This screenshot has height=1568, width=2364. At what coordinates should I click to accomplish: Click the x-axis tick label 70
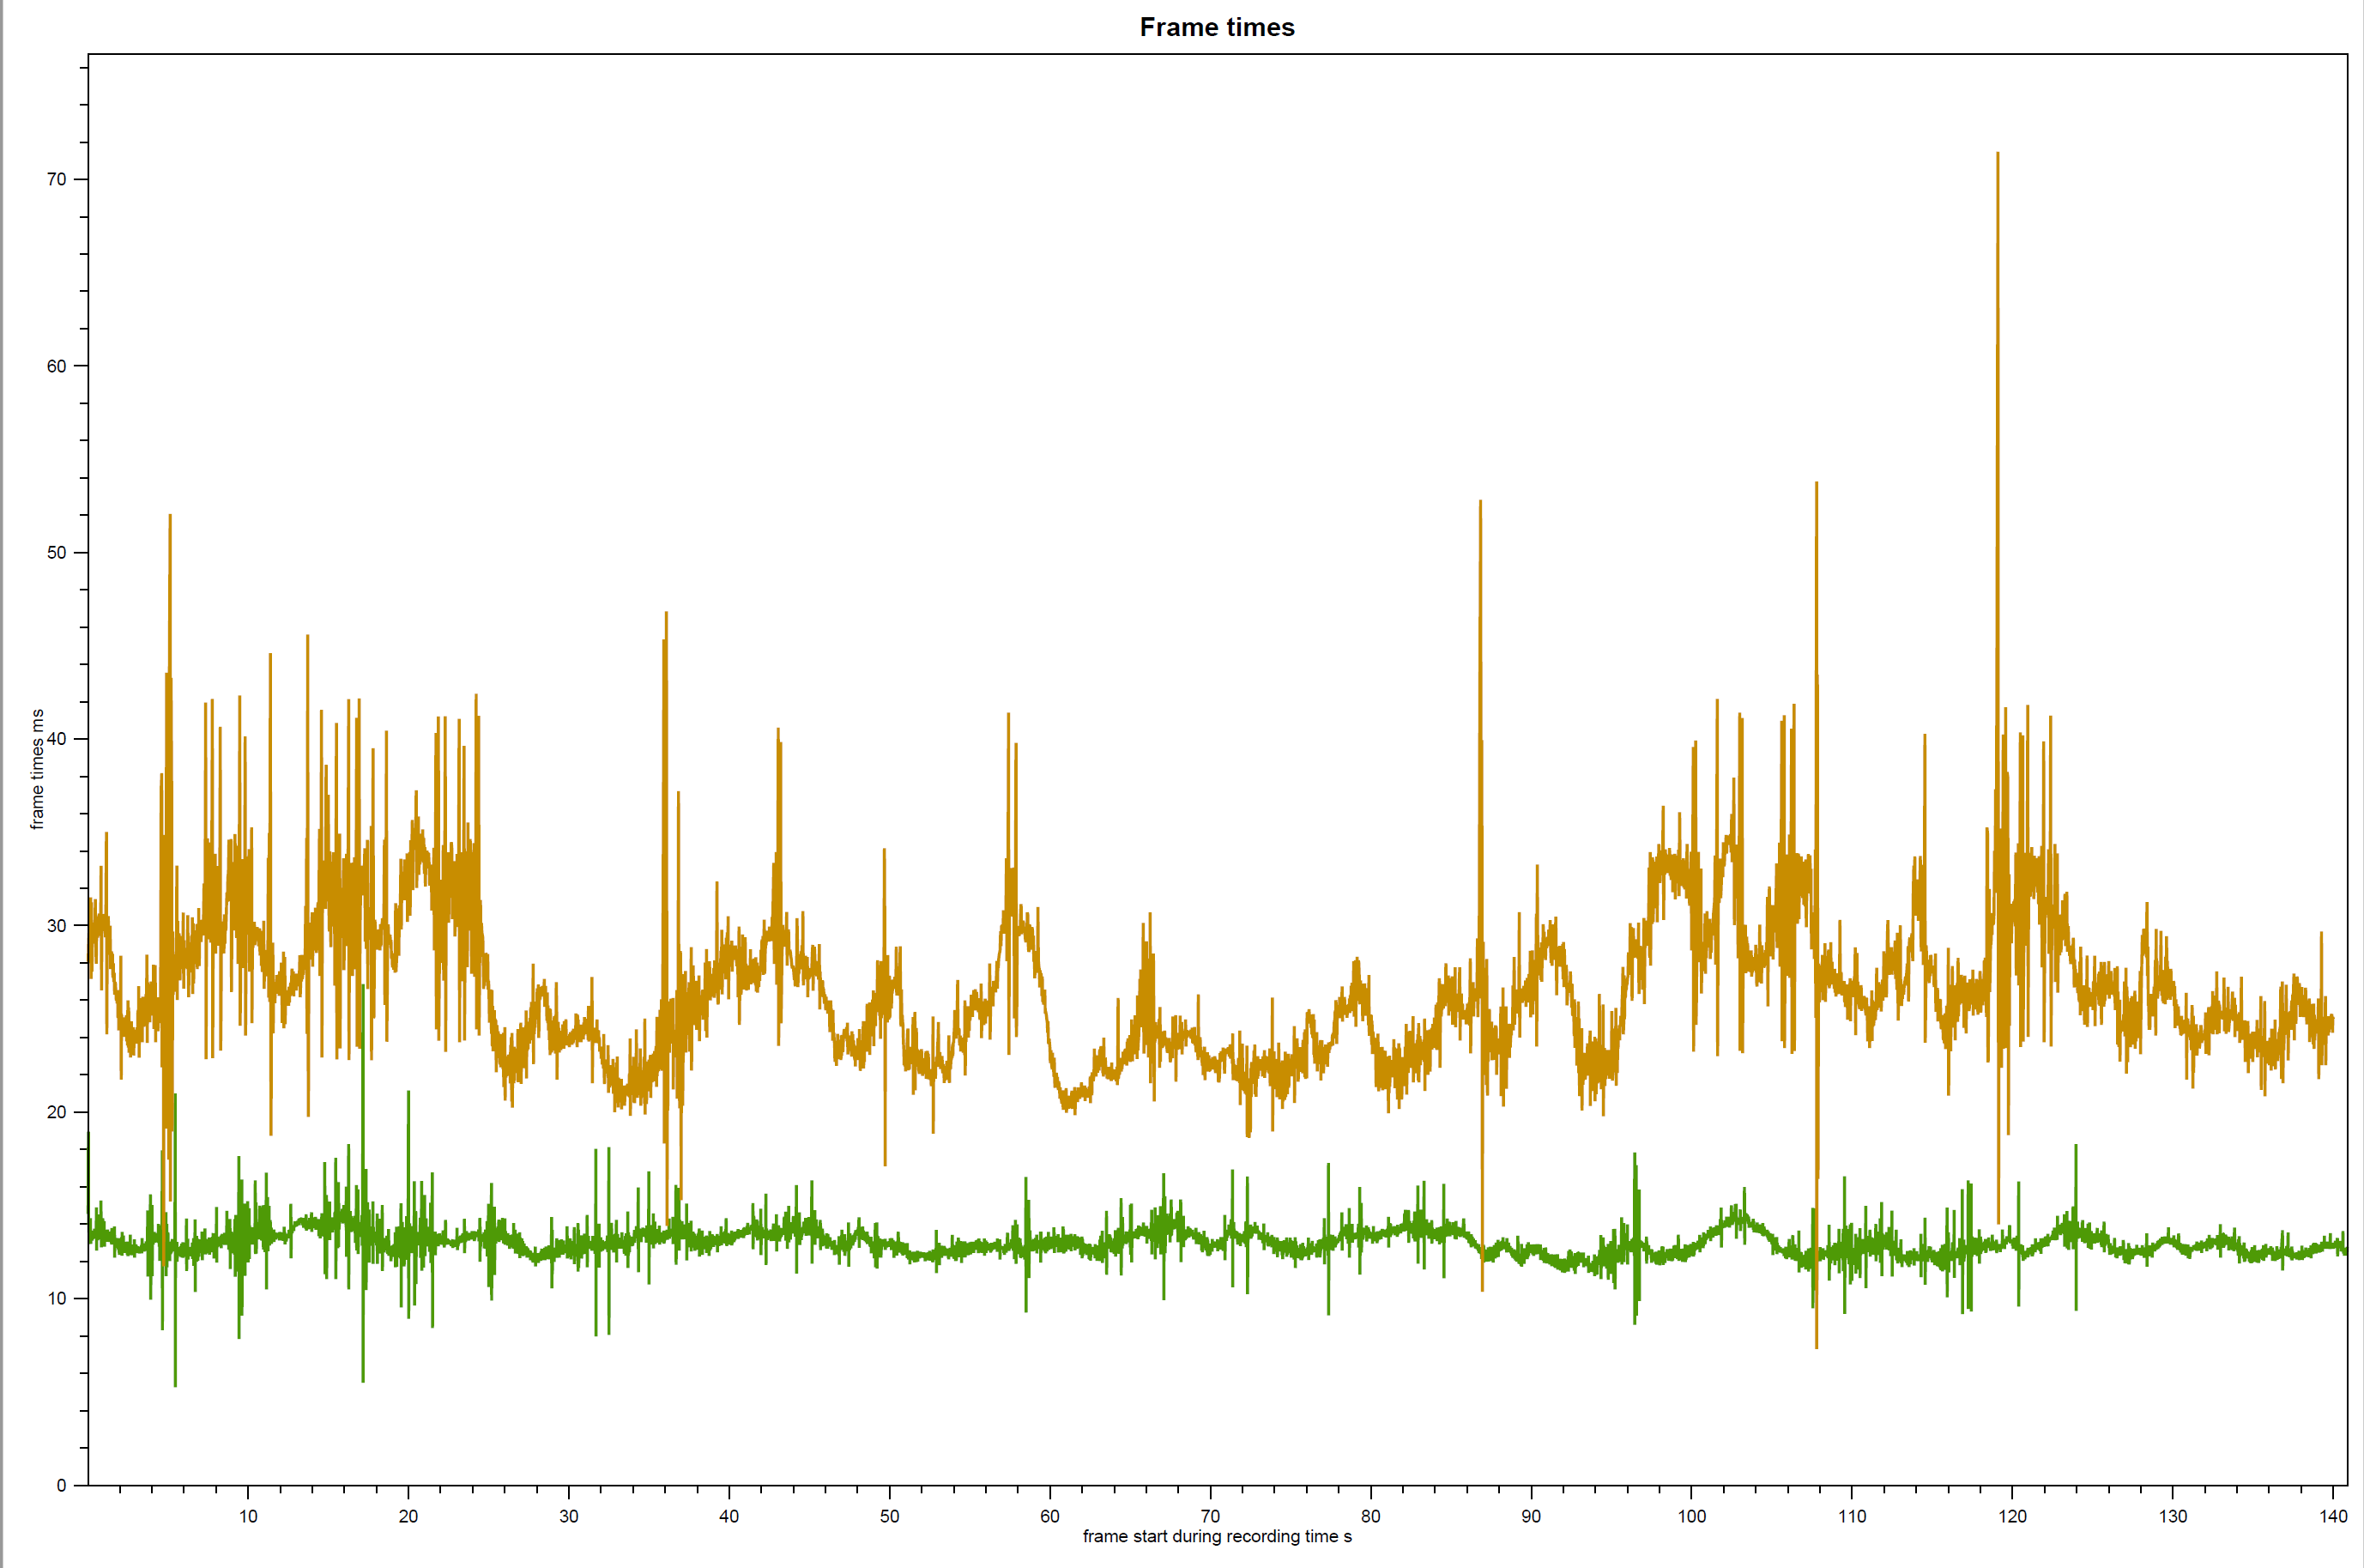coord(1210,1516)
